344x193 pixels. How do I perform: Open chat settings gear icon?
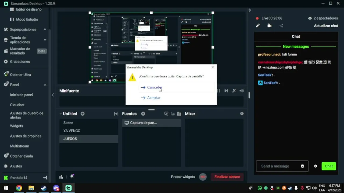click(316, 166)
